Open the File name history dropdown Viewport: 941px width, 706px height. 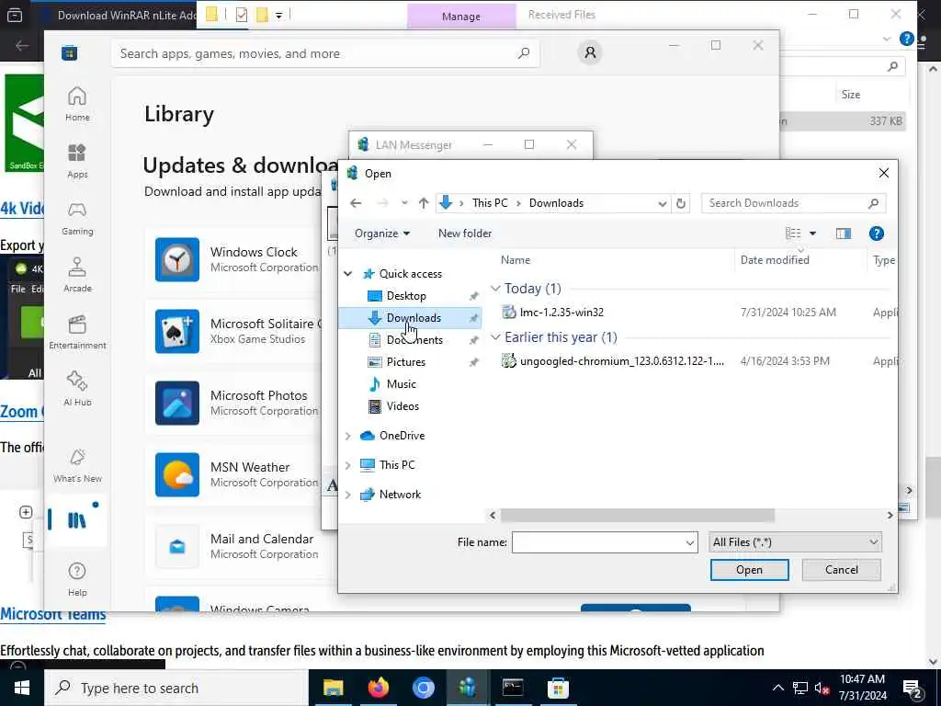coord(689,542)
